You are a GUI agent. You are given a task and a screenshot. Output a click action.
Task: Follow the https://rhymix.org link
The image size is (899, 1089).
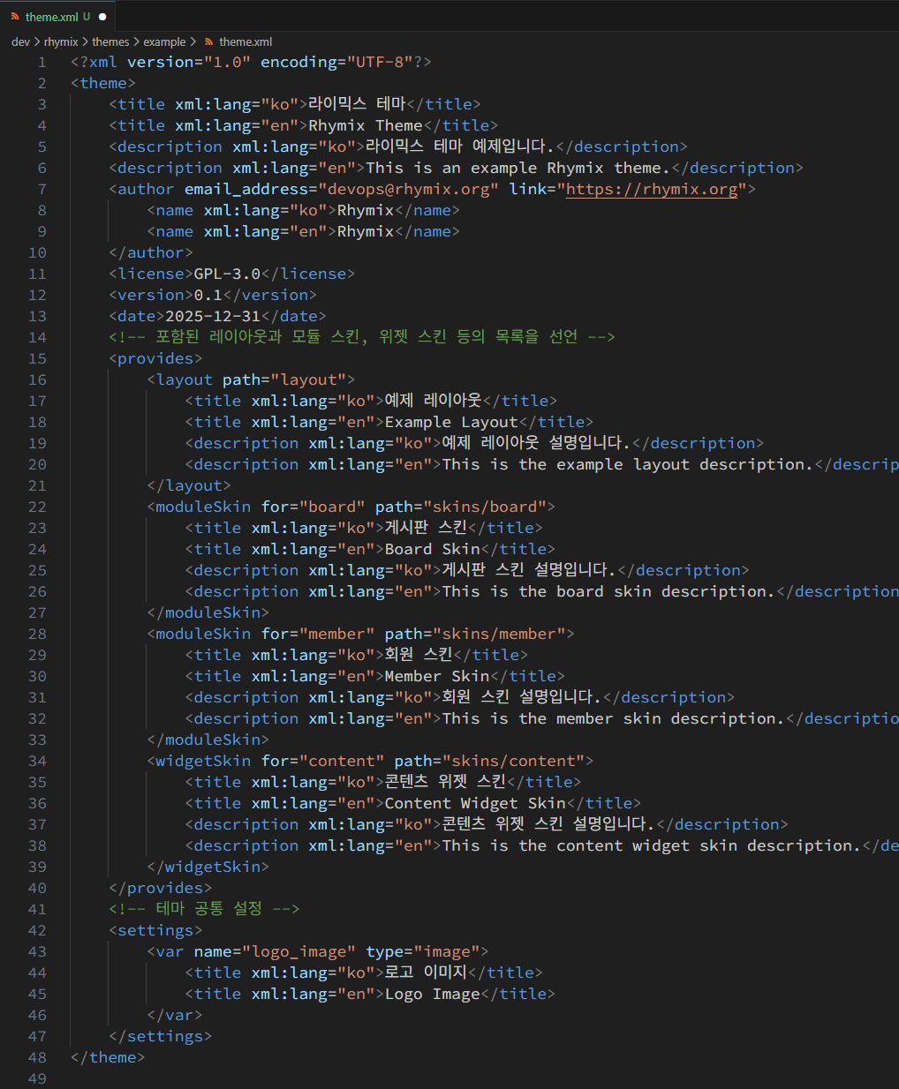pos(651,189)
